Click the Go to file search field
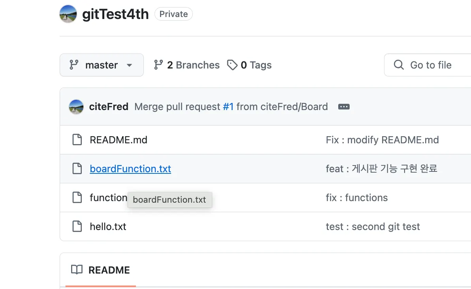Screen dimensions: 471x289 point(431,65)
